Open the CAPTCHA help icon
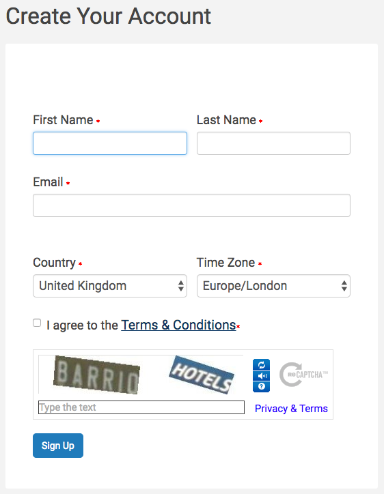Screen dimensions: 384x494 point(261,387)
